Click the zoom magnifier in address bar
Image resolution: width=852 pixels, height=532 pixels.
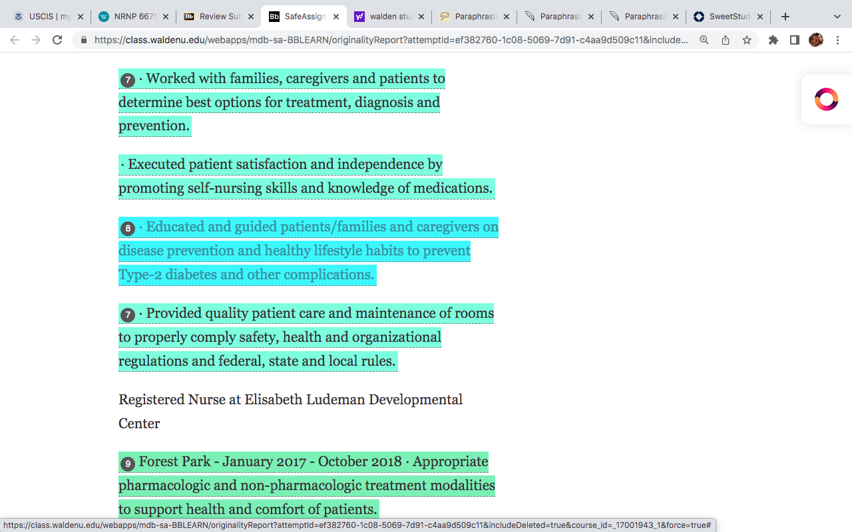704,40
